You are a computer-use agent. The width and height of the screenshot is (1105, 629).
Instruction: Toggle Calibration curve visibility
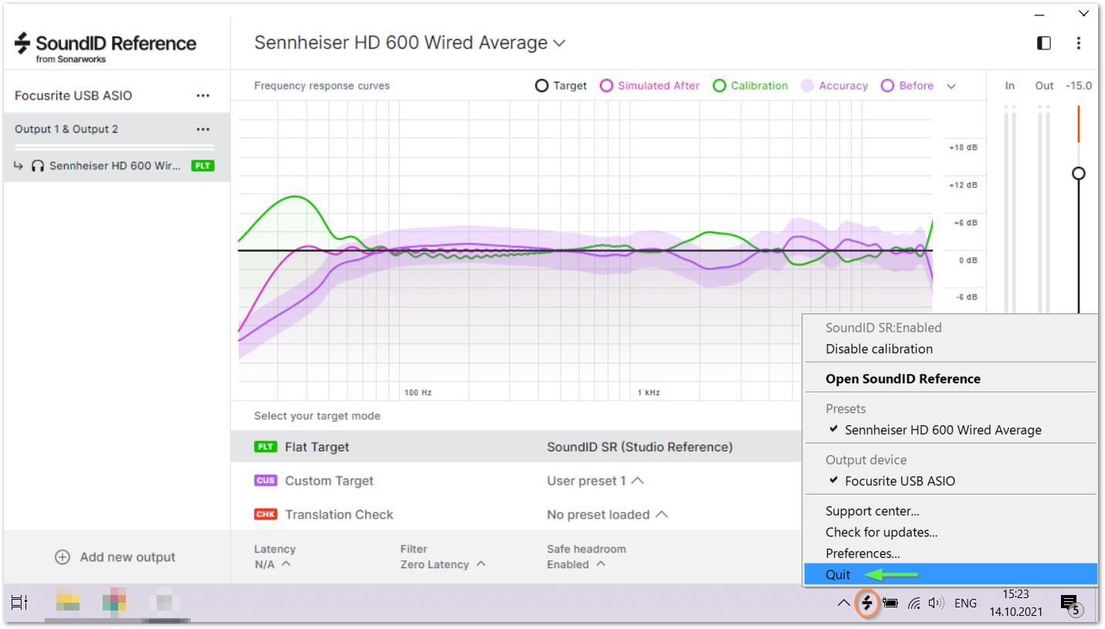(751, 86)
